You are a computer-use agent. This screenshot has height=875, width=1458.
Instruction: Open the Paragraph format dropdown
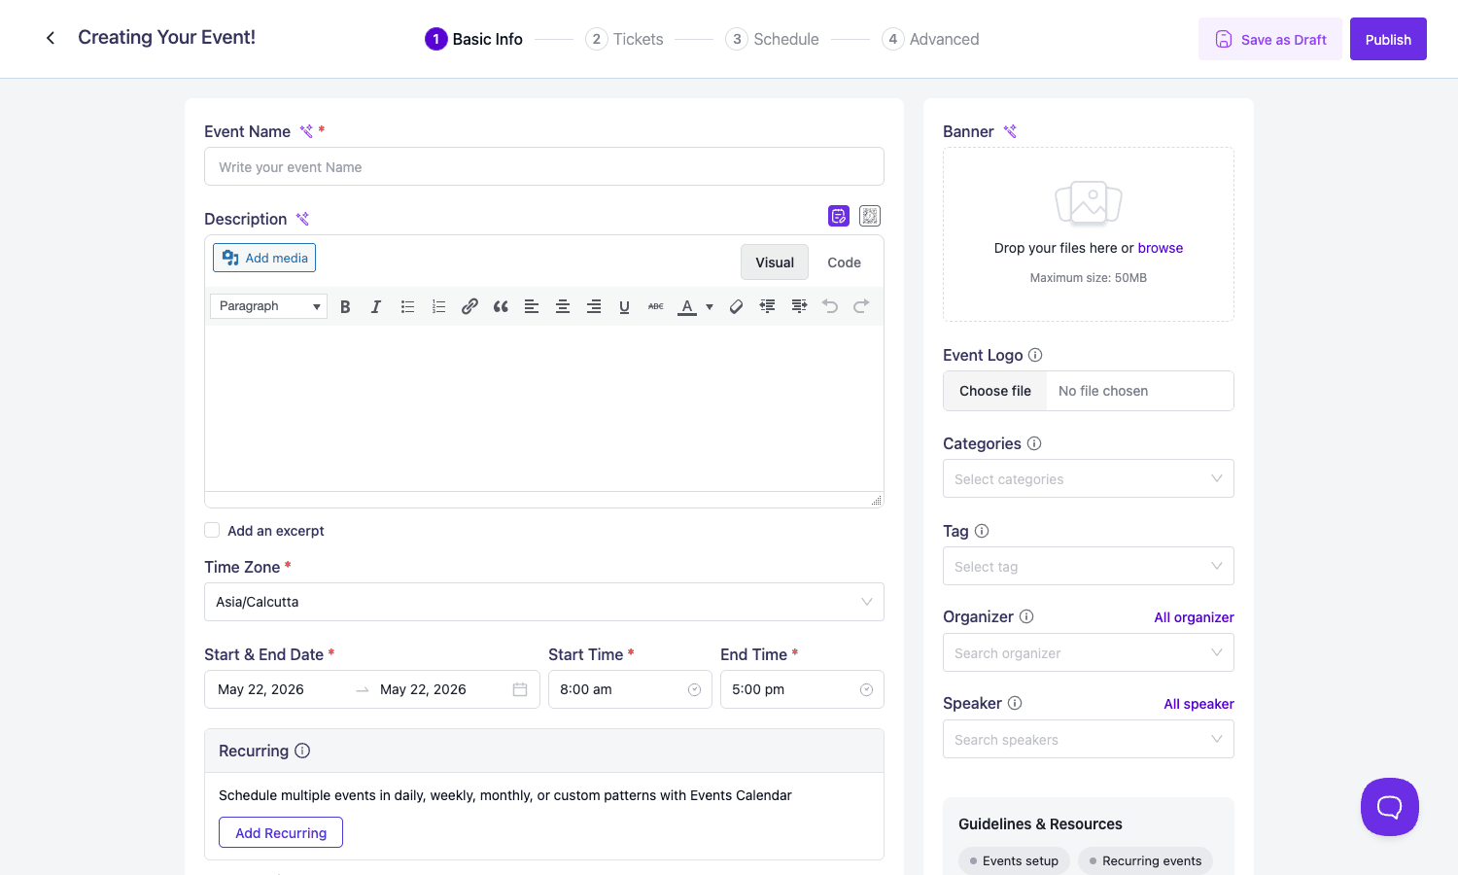pos(268,306)
